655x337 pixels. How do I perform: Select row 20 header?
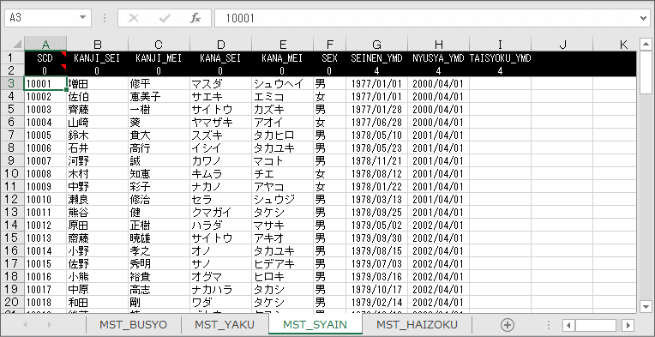pyautogui.click(x=12, y=302)
